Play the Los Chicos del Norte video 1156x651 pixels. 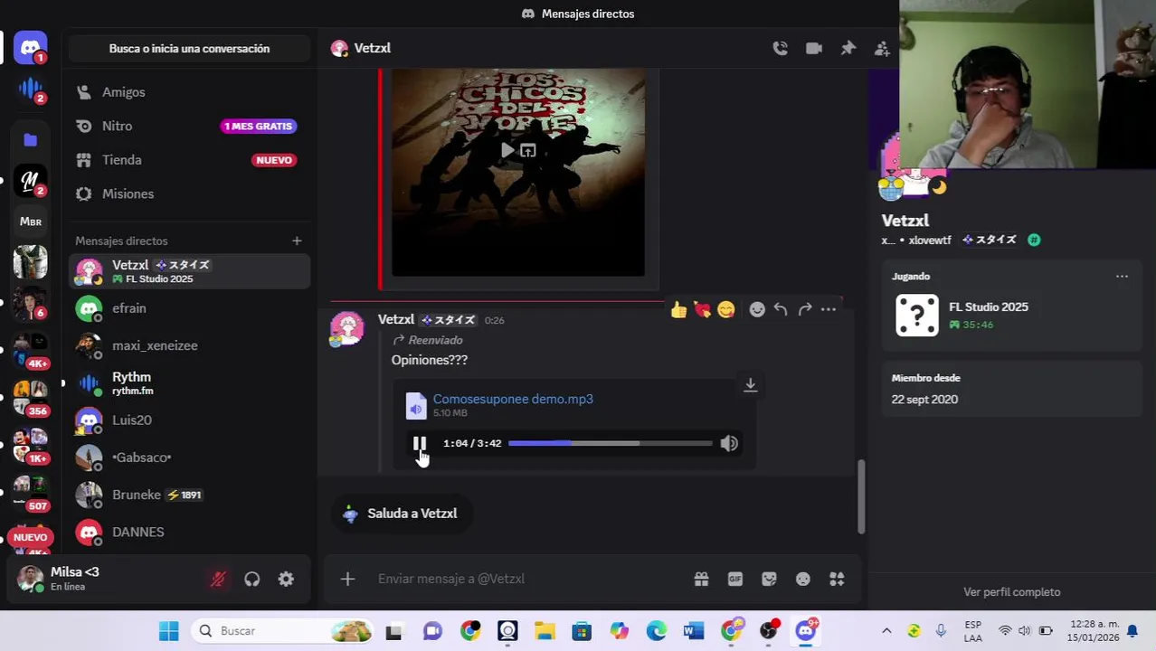tap(507, 150)
